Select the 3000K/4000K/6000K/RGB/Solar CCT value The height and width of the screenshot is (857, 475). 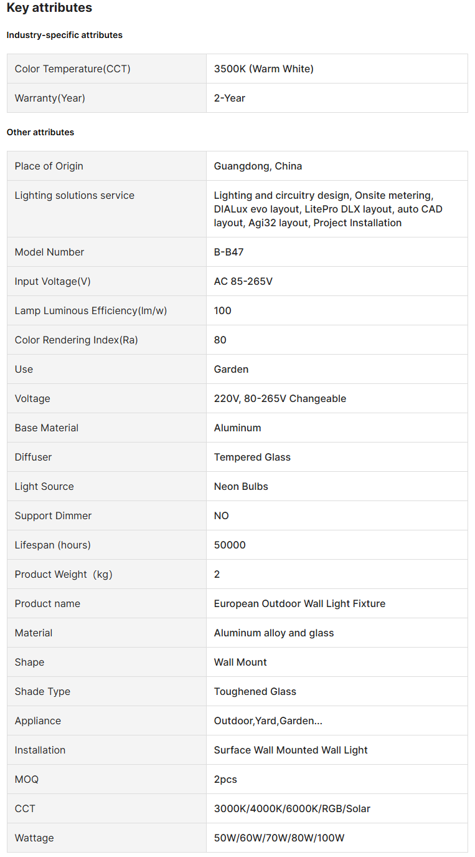pyautogui.click(x=292, y=808)
